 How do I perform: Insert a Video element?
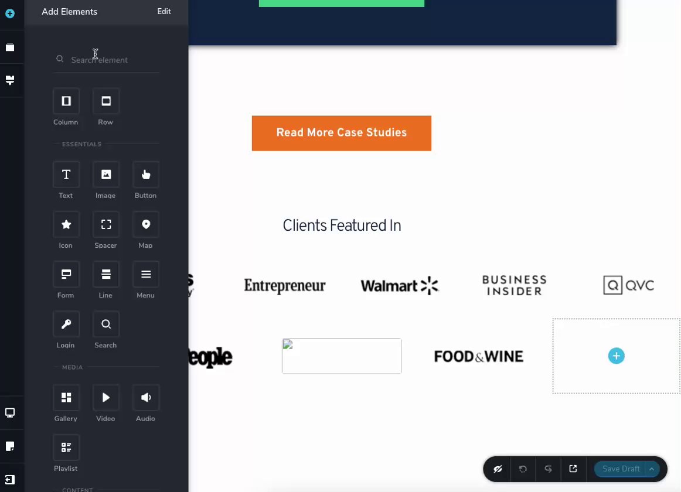pos(106,398)
